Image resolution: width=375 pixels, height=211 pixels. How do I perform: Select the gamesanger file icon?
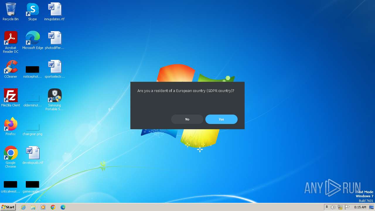(33, 187)
